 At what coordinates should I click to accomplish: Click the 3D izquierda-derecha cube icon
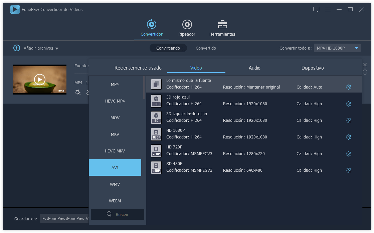[156, 117]
